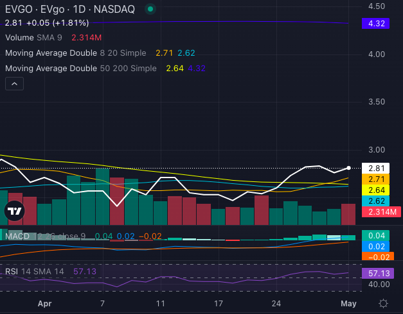403x314 pixels.
Task: Click the 24 date axis label
Action: 276,304
